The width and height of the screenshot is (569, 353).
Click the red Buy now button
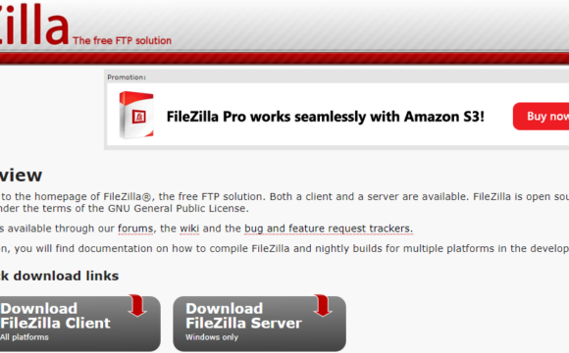(x=541, y=116)
